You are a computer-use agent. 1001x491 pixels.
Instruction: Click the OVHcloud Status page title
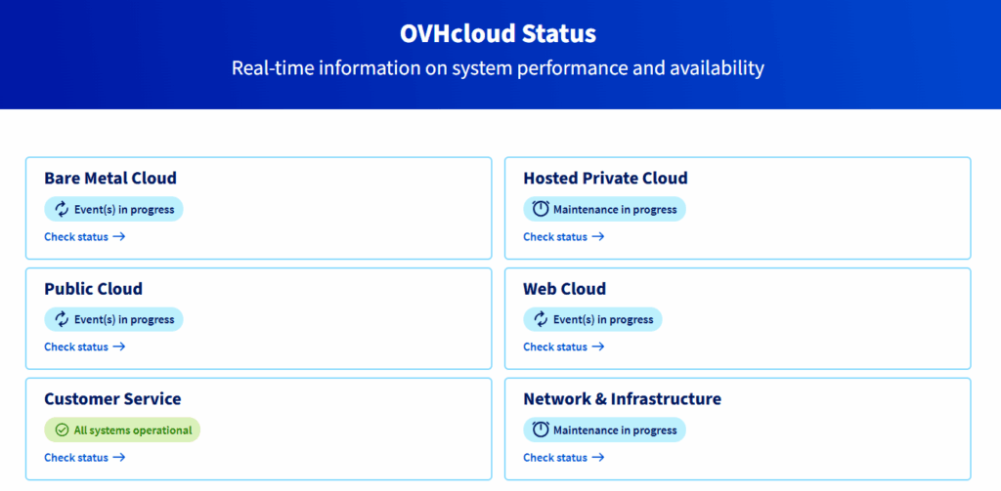point(498,33)
